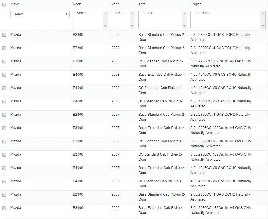Click the Year column header

coord(115,4)
